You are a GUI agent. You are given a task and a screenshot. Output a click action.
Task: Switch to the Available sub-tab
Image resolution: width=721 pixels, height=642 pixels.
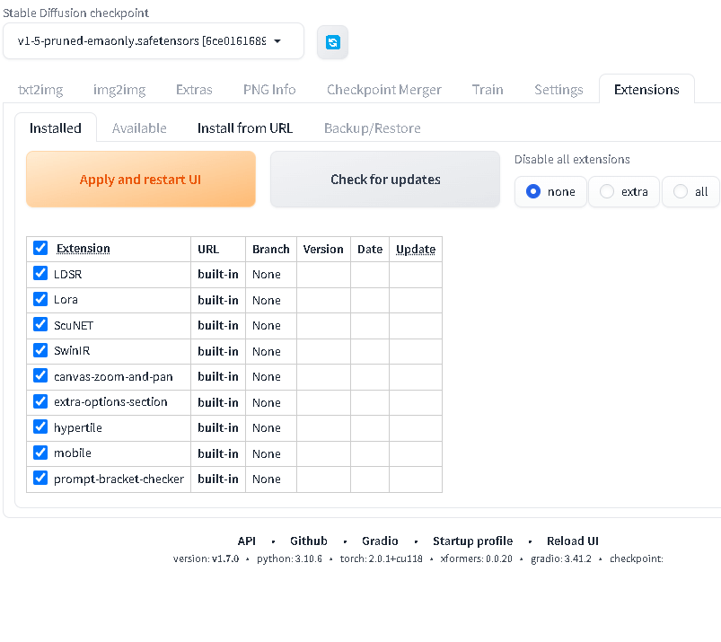pyautogui.click(x=139, y=128)
